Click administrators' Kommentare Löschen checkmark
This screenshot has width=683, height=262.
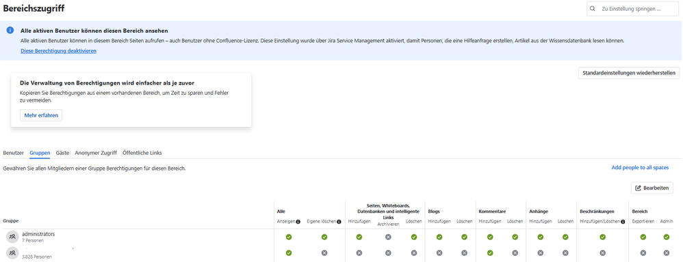(x=515, y=237)
